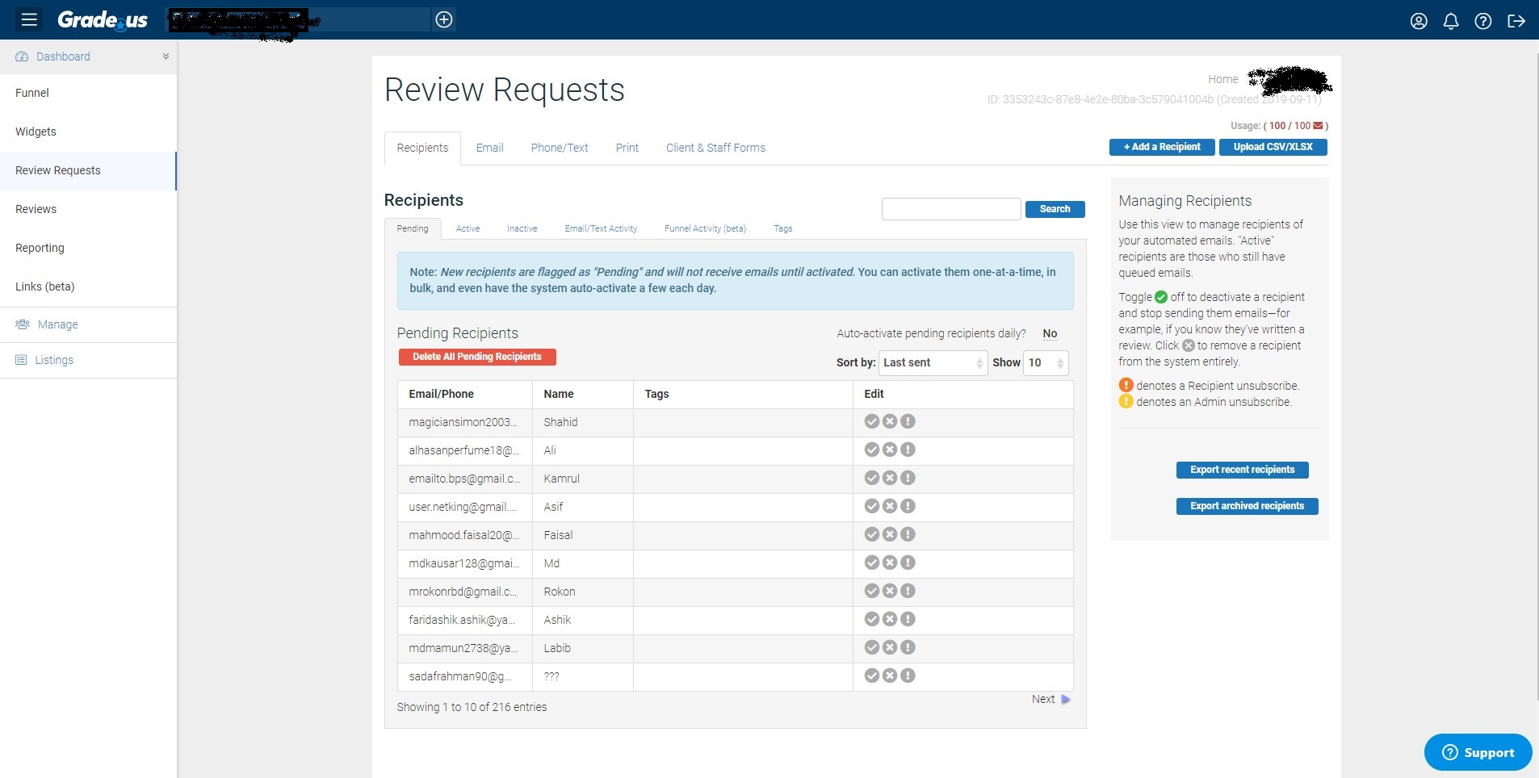Click into the recipients search field

pos(951,209)
